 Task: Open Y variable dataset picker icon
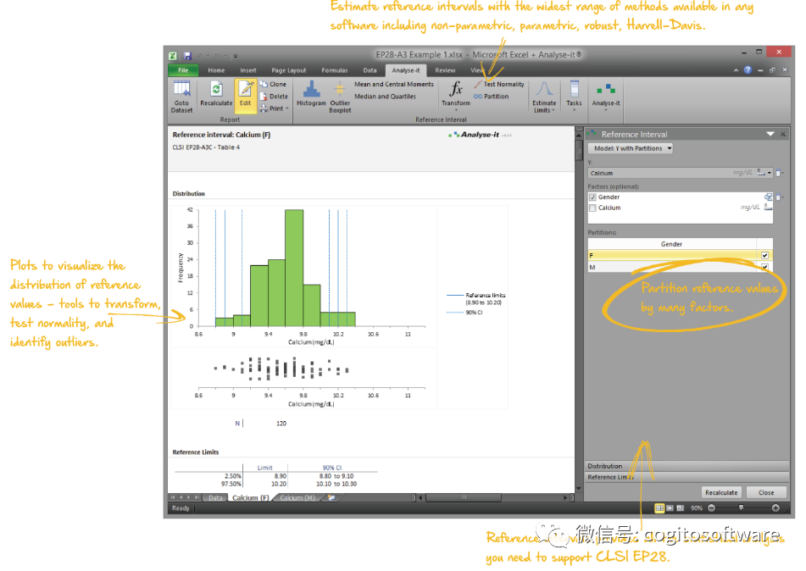779,173
